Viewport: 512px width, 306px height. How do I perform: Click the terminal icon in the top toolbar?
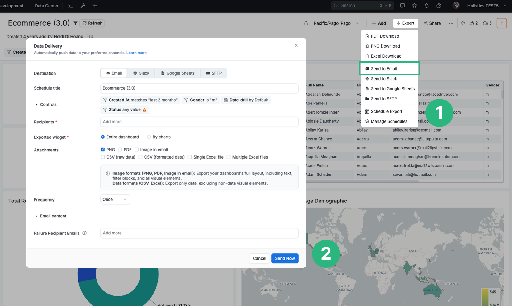70,6
